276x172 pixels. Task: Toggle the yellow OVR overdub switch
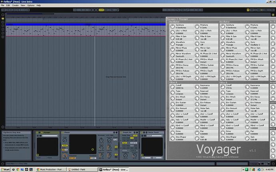tap(101, 10)
